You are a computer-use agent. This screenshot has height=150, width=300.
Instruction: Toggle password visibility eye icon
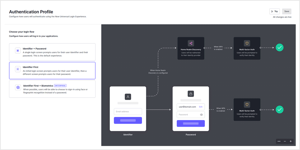tap(201, 115)
